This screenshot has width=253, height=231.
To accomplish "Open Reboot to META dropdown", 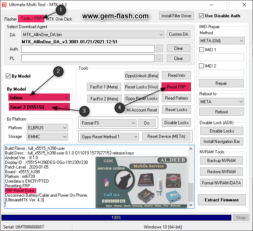I will pos(222,102).
